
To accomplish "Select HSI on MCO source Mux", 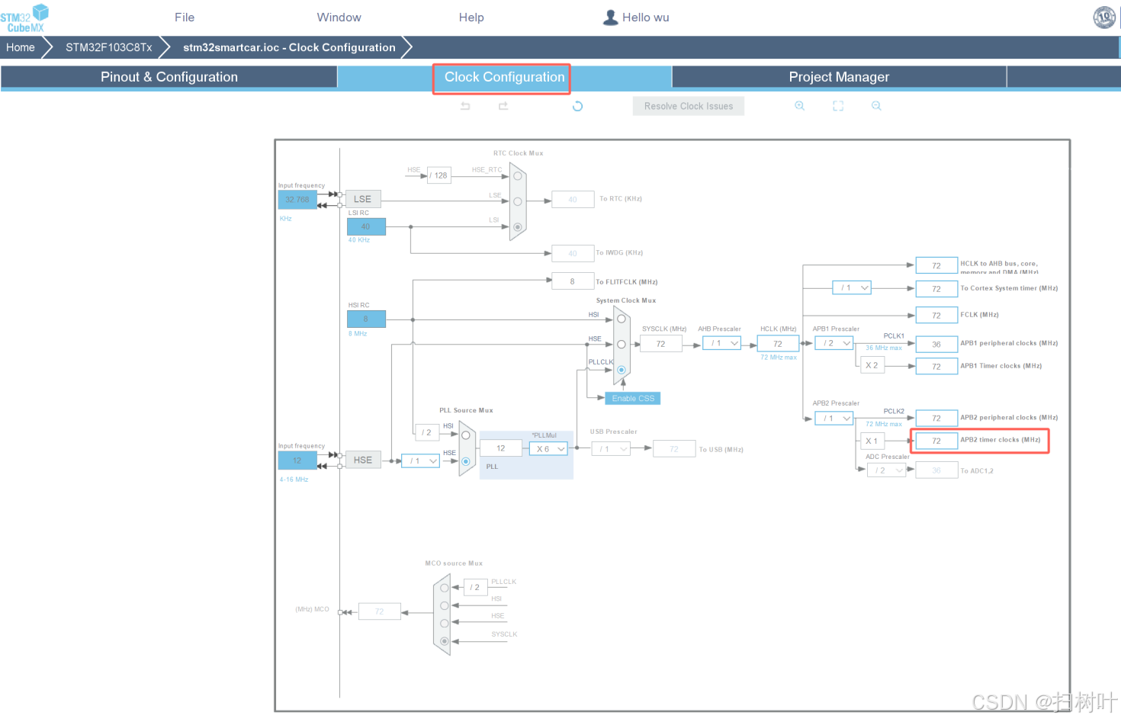I will click(x=445, y=605).
